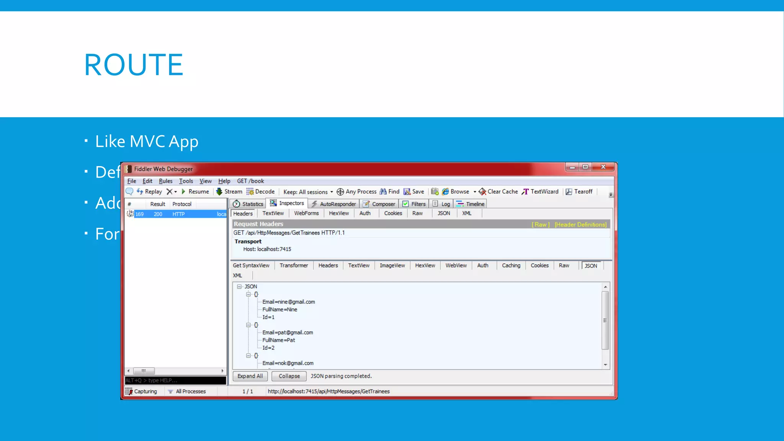This screenshot has width=784, height=441.
Task: Select response ImageView tab
Action: click(x=392, y=265)
